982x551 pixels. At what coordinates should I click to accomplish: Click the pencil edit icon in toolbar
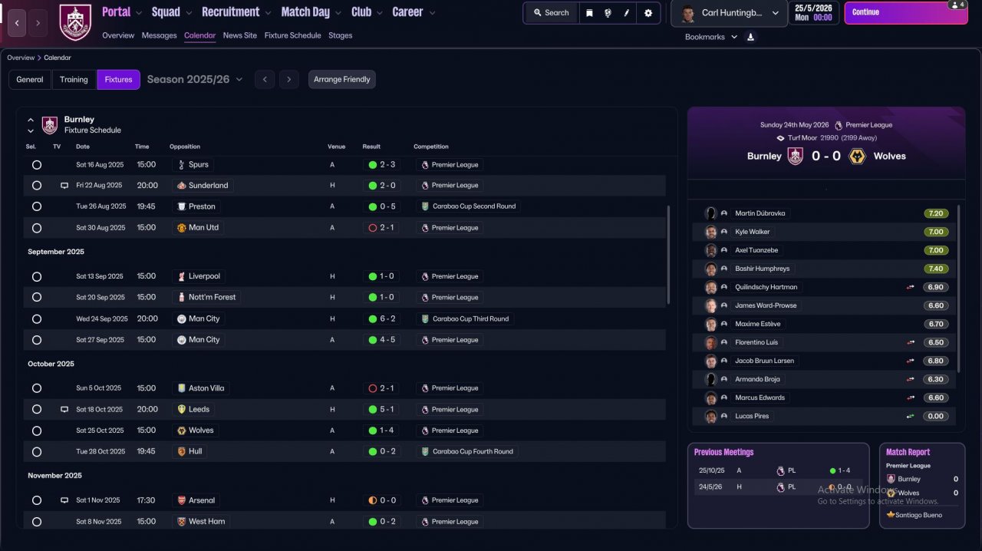627,13
